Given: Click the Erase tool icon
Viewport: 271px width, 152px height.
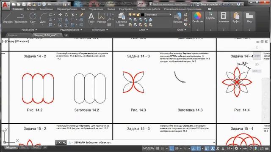Looking at the screenshot, I should 82,15.
